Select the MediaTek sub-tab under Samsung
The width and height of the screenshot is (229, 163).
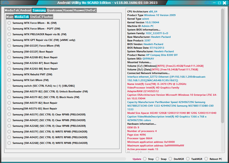click(x=22, y=17)
